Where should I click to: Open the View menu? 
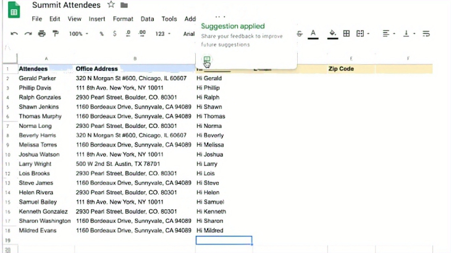(x=75, y=19)
